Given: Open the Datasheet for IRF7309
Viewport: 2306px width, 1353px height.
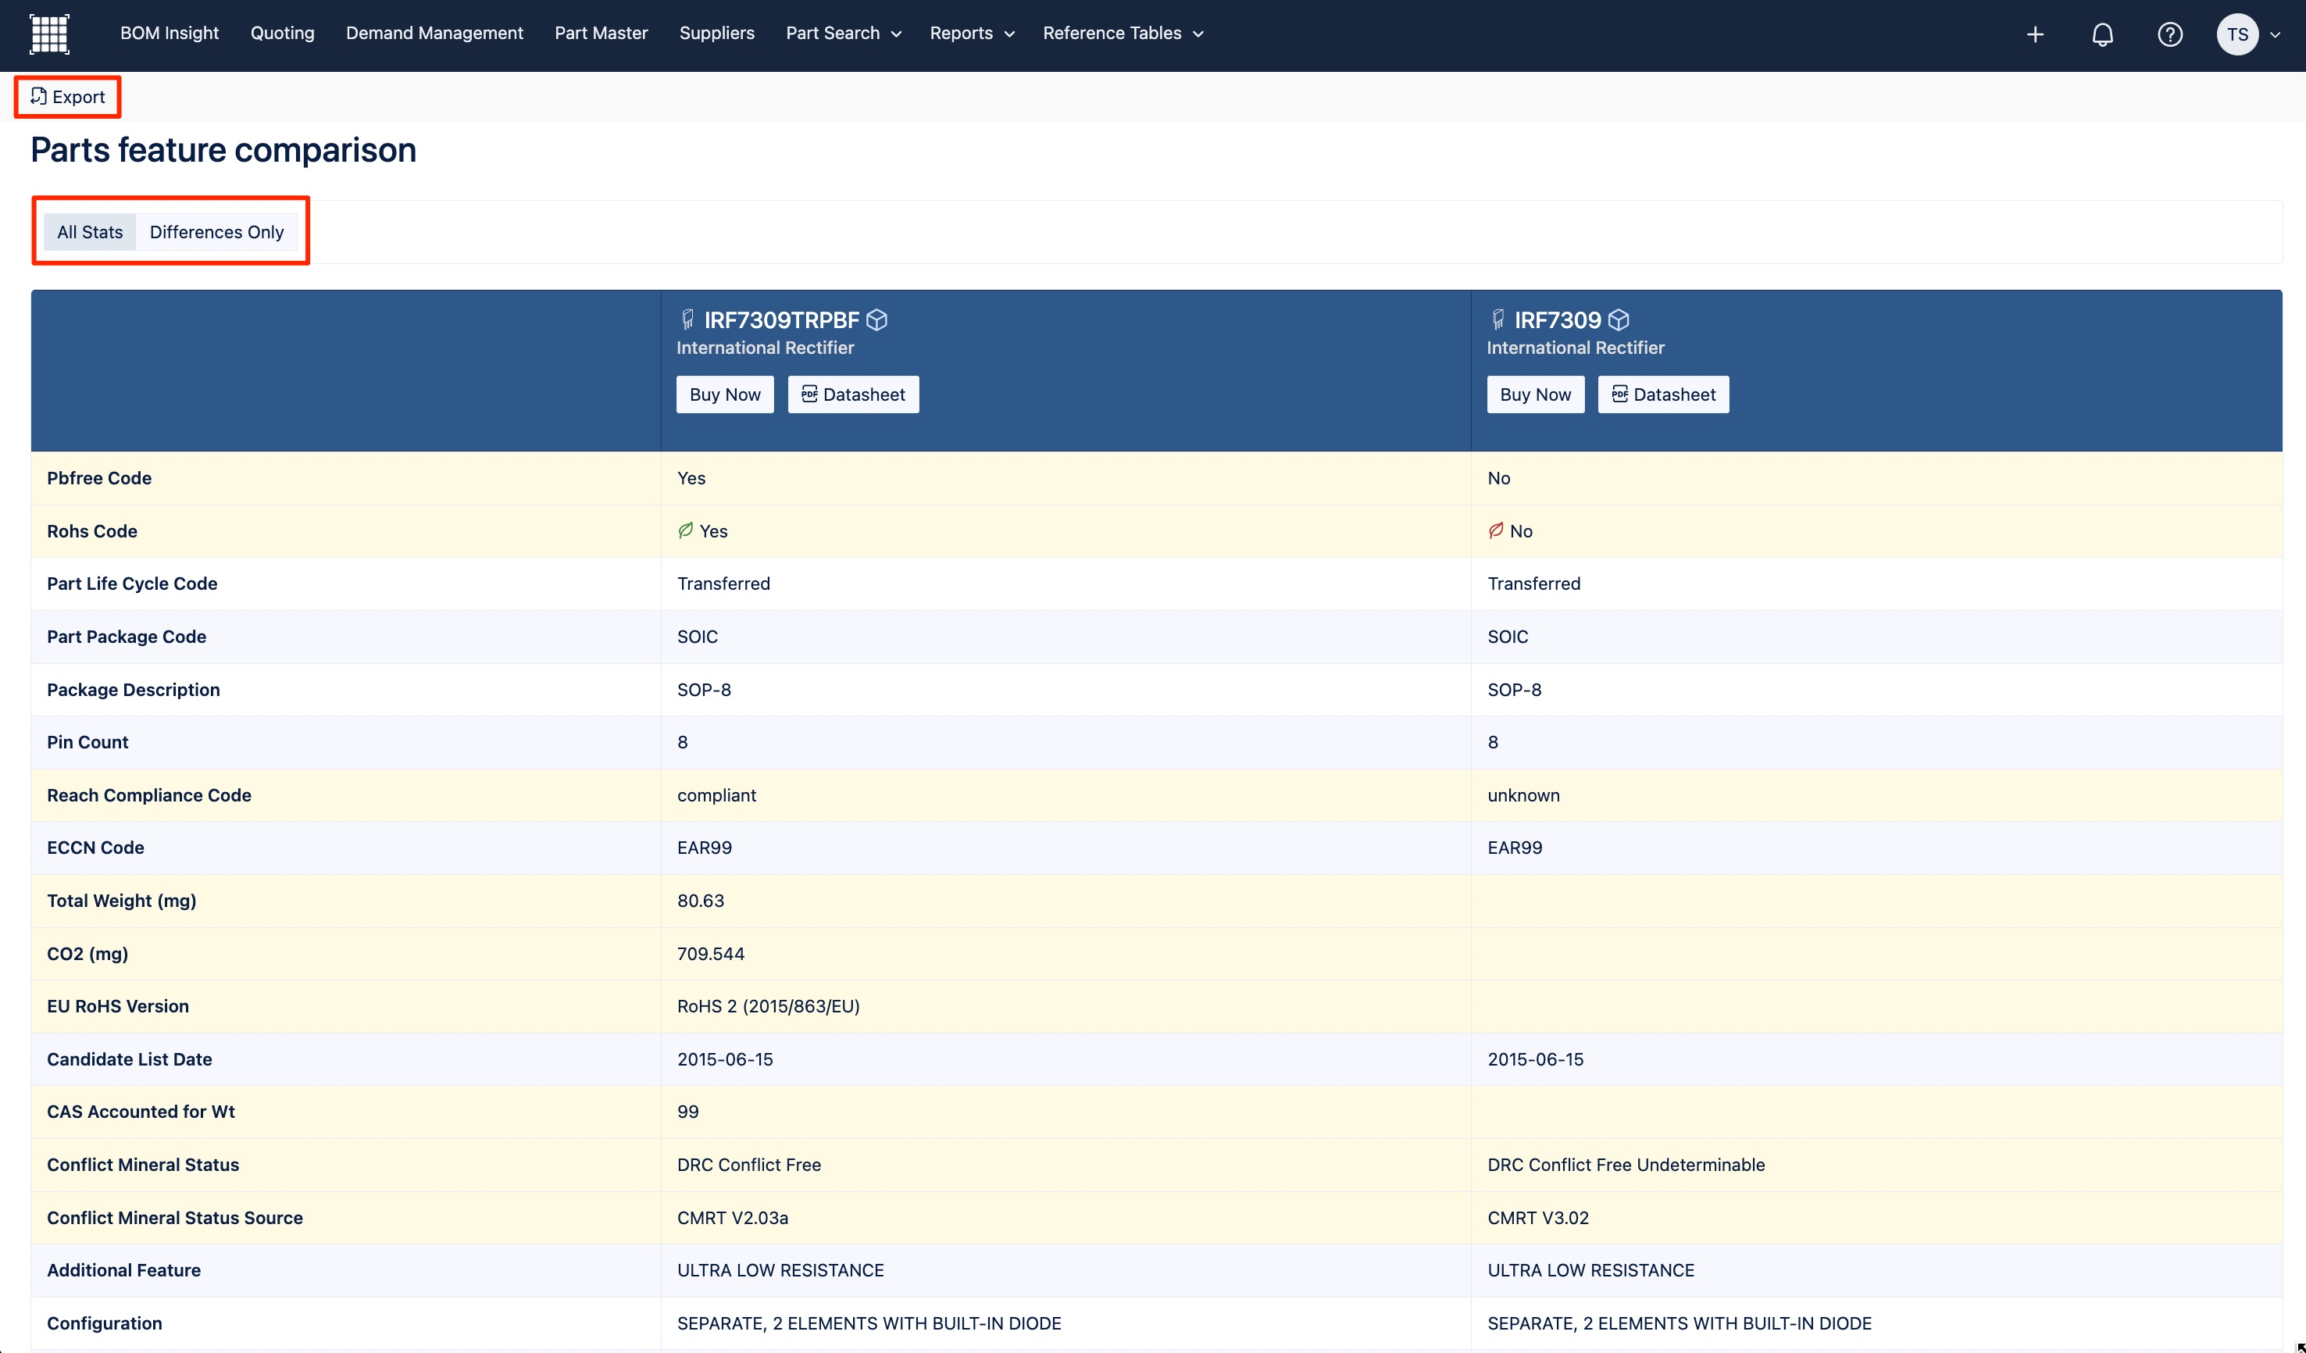Looking at the screenshot, I should (1664, 394).
